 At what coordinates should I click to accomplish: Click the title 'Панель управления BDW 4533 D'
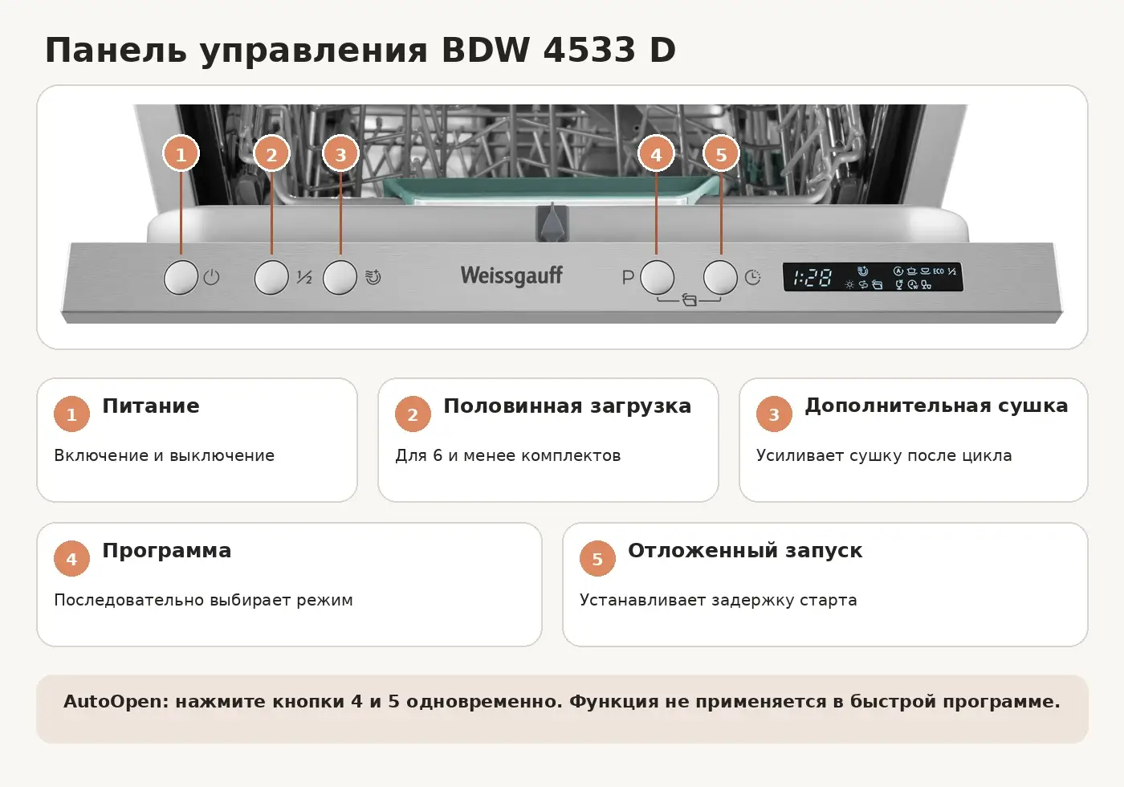(x=360, y=50)
